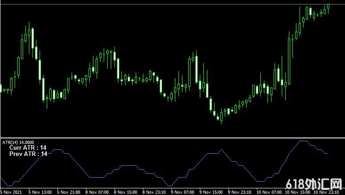Click the 9 Nov 15:00 time axis label

tap(211, 192)
